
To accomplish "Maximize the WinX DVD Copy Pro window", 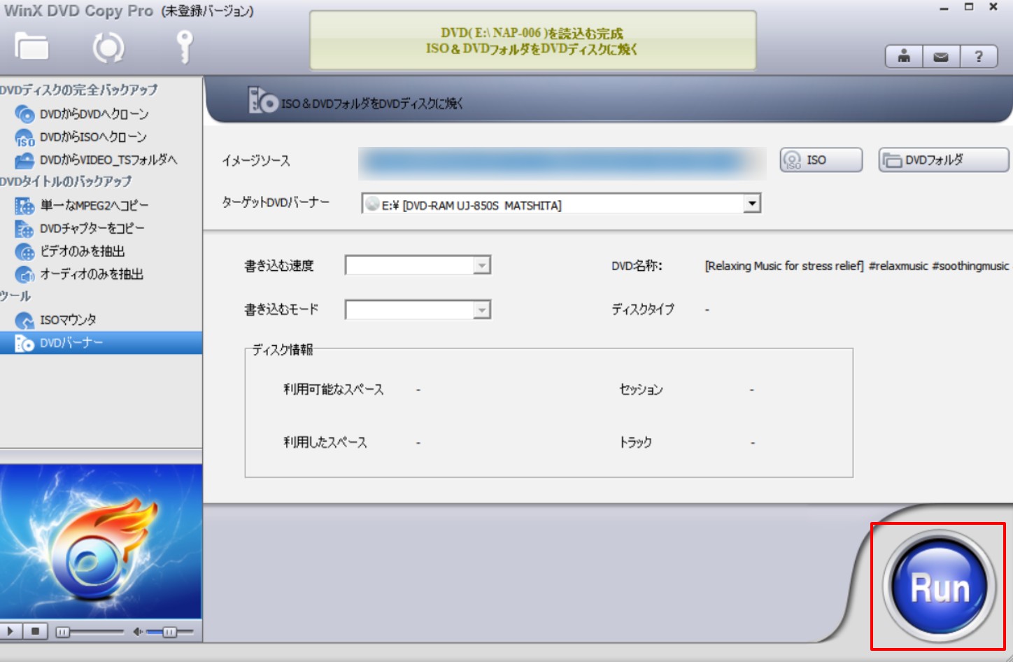I will [x=969, y=7].
